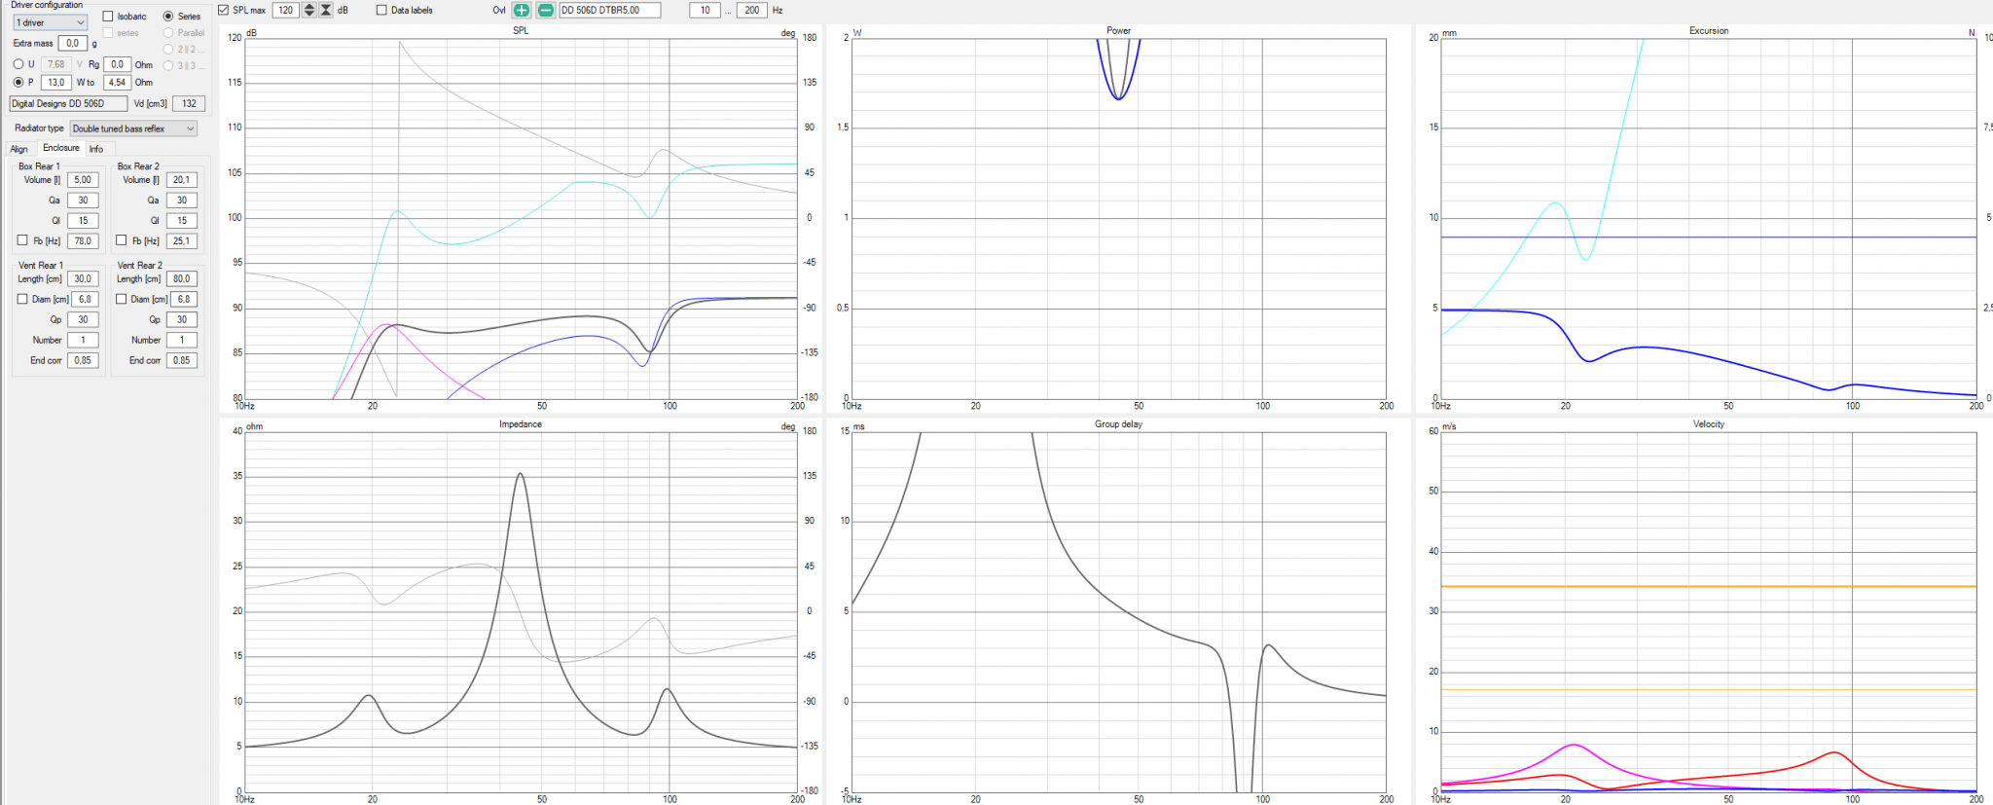Enable Data labels checkbox
1993x805 pixels.
(x=381, y=10)
